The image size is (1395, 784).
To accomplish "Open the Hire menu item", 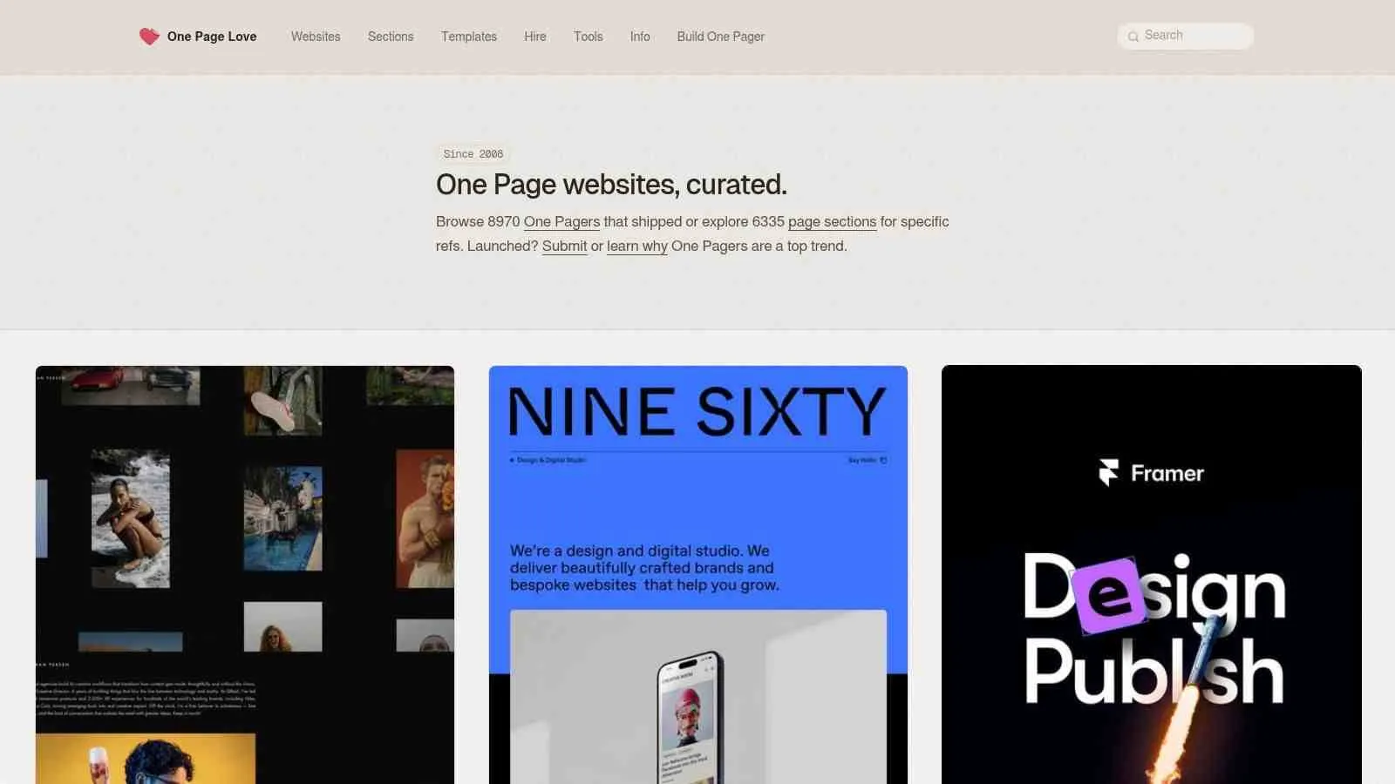I will [x=535, y=37].
